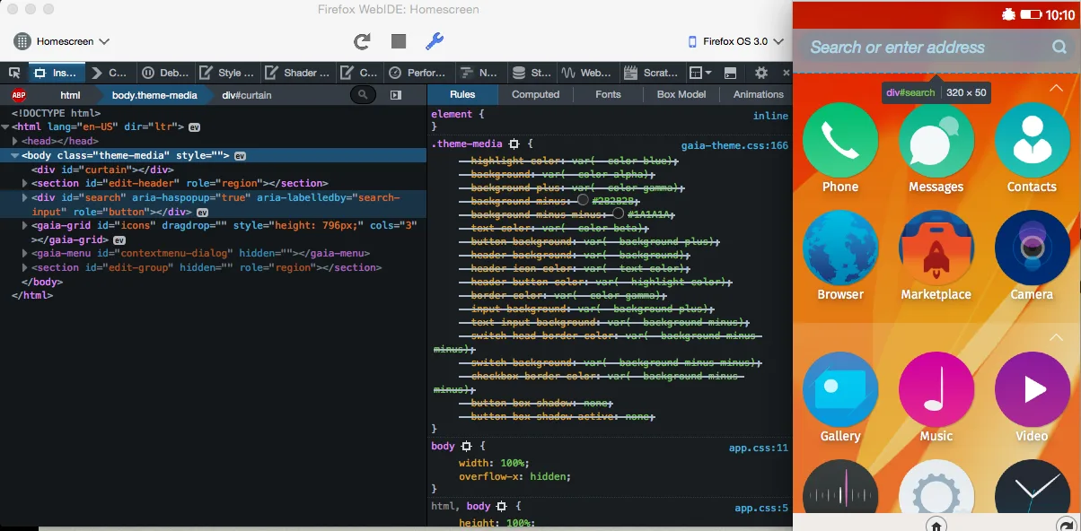Click the #2B2B2B color swatch

coord(583,201)
